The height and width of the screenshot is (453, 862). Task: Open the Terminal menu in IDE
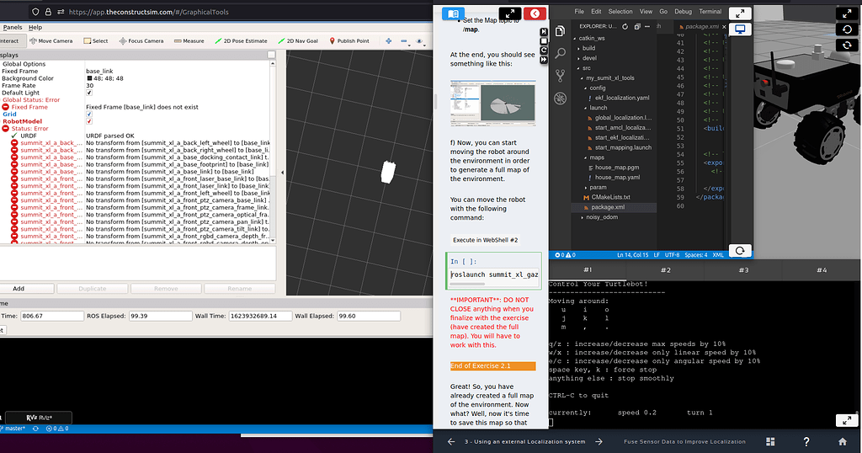tap(710, 12)
